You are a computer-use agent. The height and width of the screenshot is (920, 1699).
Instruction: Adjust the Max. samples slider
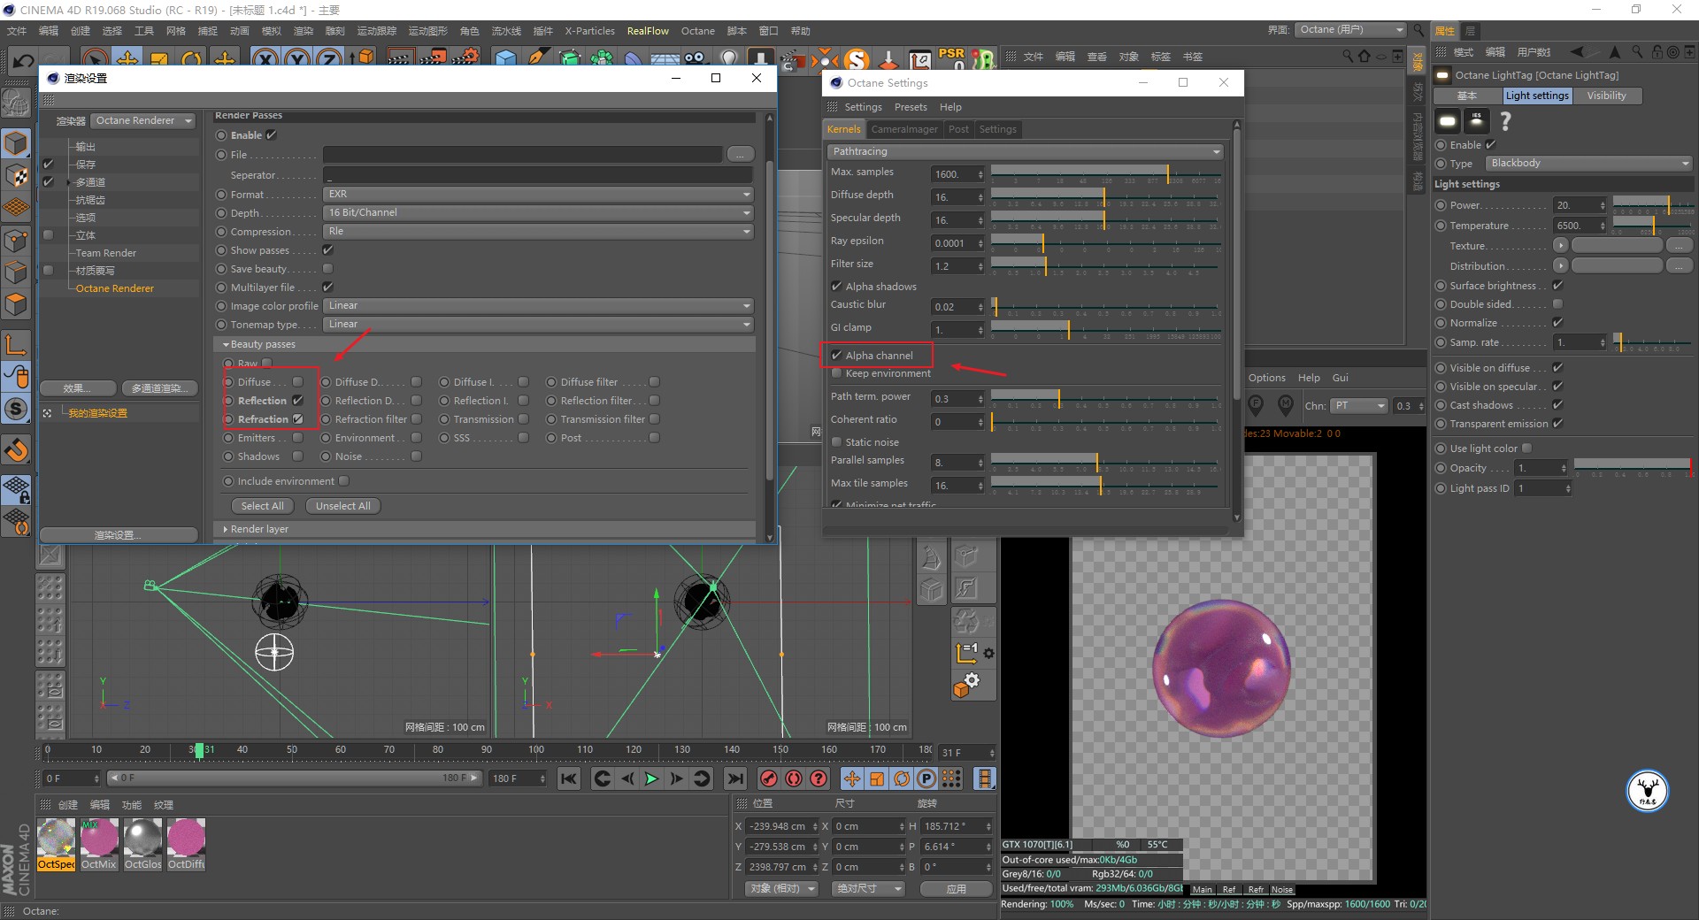click(x=1106, y=174)
